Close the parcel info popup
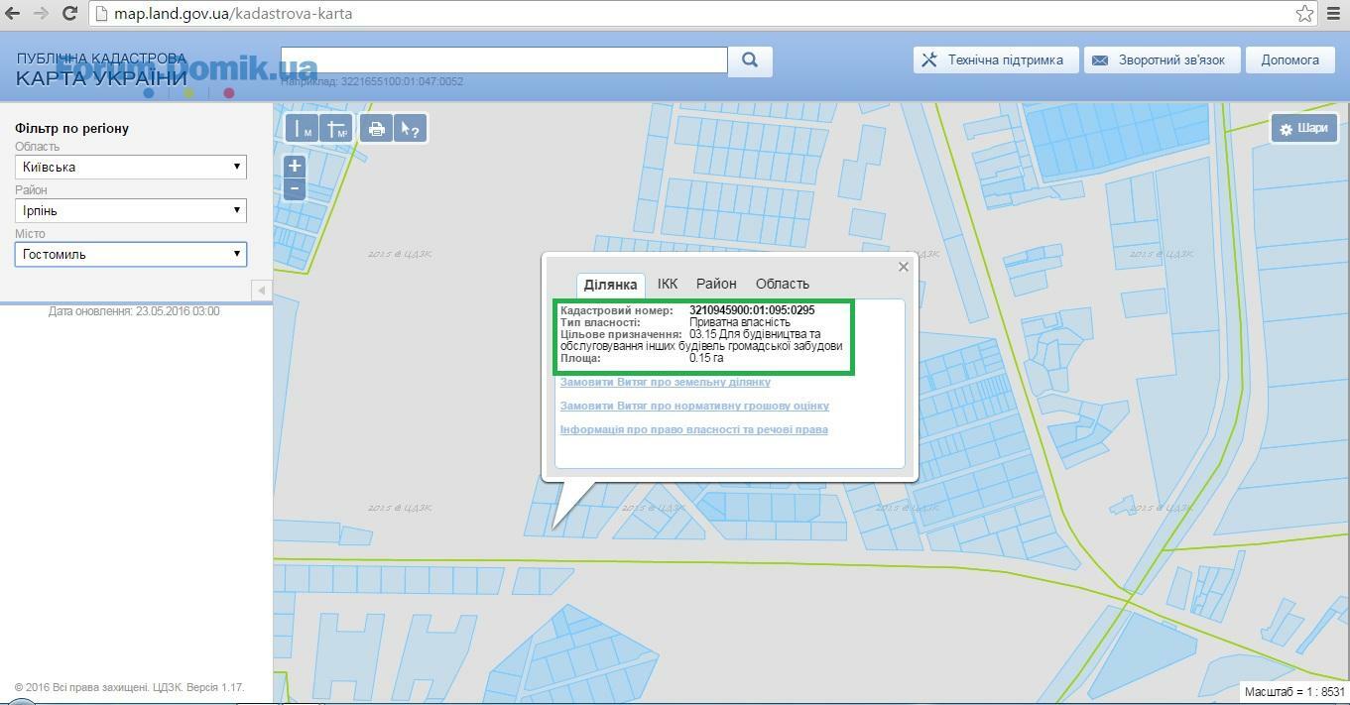 pyautogui.click(x=903, y=267)
